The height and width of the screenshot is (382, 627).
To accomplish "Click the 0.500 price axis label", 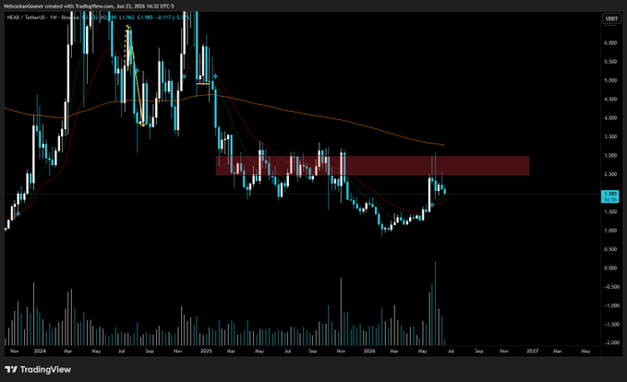I will pyautogui.click(x=610, y=249).
